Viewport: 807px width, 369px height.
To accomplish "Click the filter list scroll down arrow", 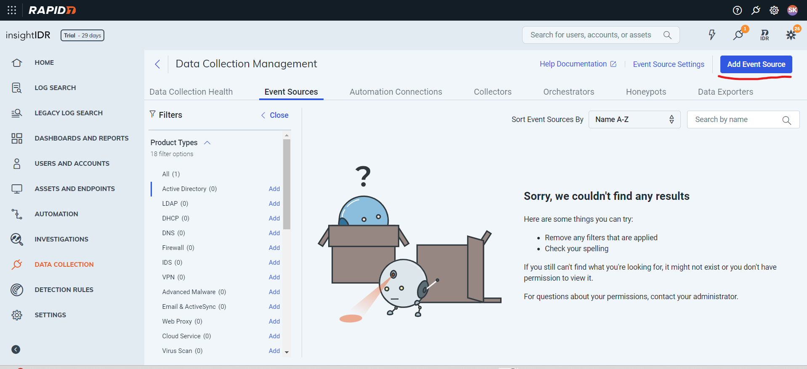I will click(287, 353).
